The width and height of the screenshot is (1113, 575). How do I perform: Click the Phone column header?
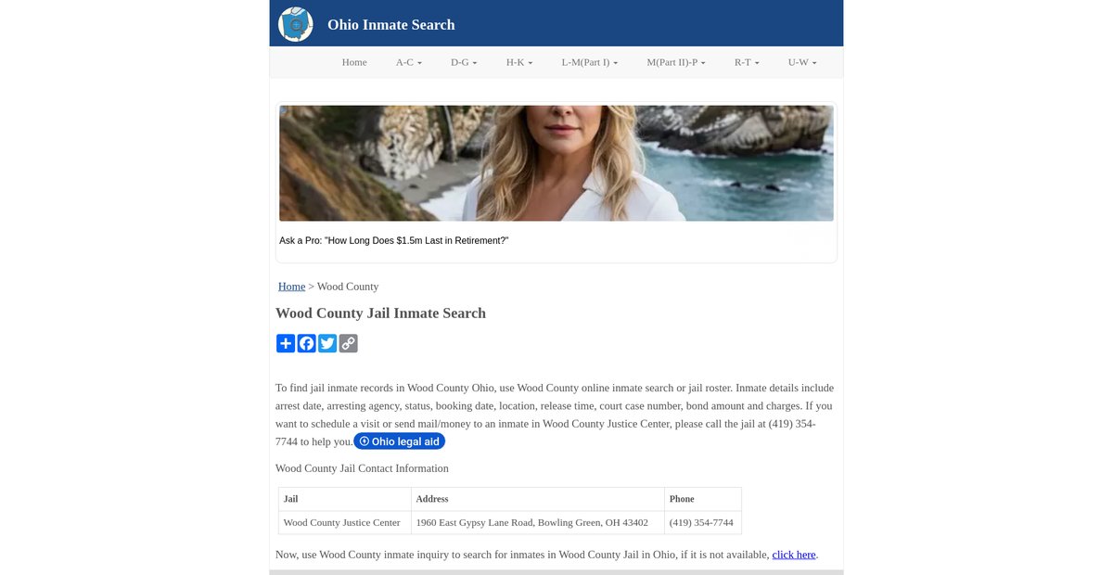[703, 499]
